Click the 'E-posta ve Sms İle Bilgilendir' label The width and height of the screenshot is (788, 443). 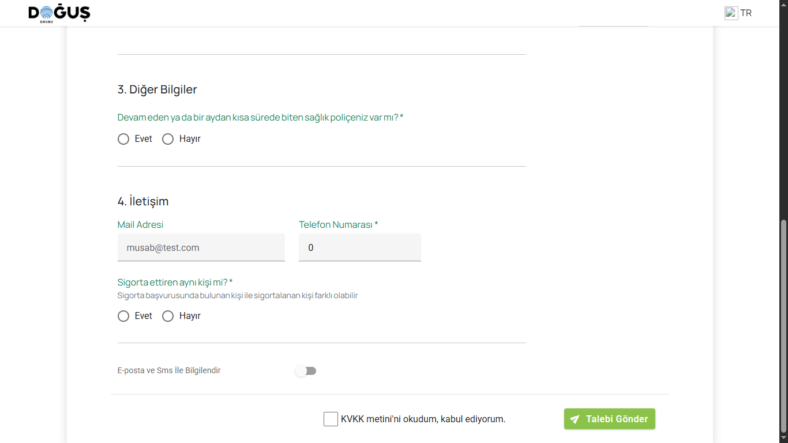(x=169, y=370)
